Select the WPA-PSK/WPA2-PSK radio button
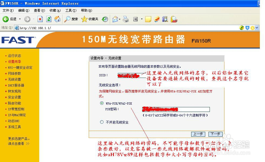The image size is (265, 162). tap(102, 103)
